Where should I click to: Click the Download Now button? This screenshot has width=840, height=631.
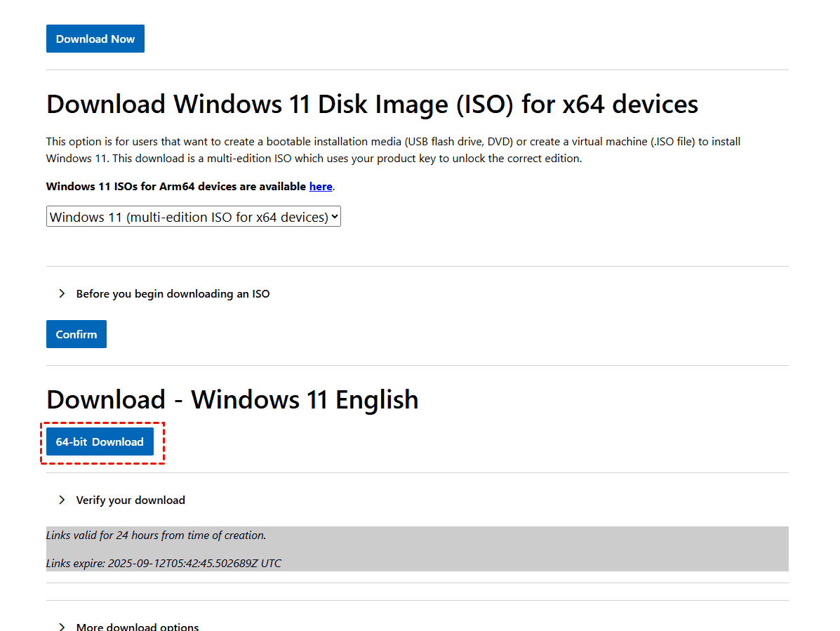(x=95, y=39)
